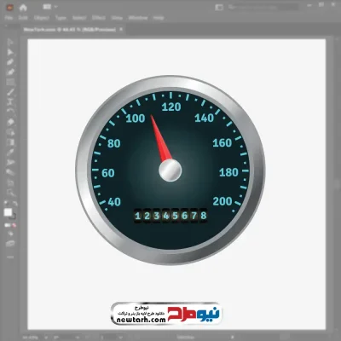This screenshot has height=341, width=341.
Task: Go to the Home screen icon
Action: pos(23,8)
